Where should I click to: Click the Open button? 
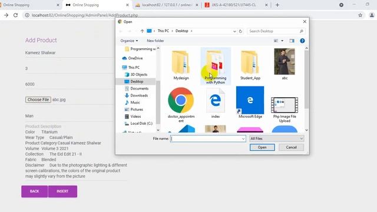coord(262,147)
